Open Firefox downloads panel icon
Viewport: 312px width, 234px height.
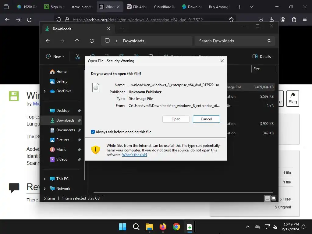coord(271,19)
